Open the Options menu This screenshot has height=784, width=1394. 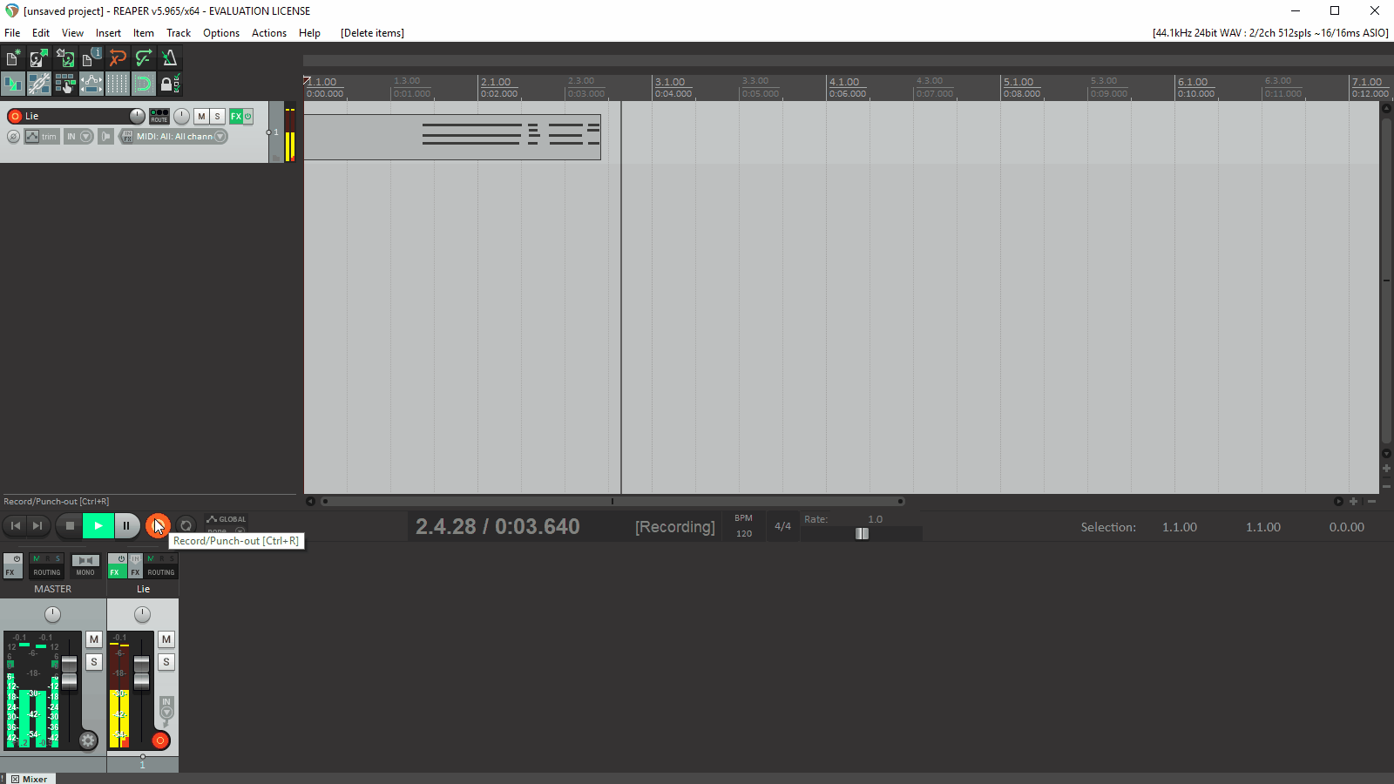(x=220, y=33)
